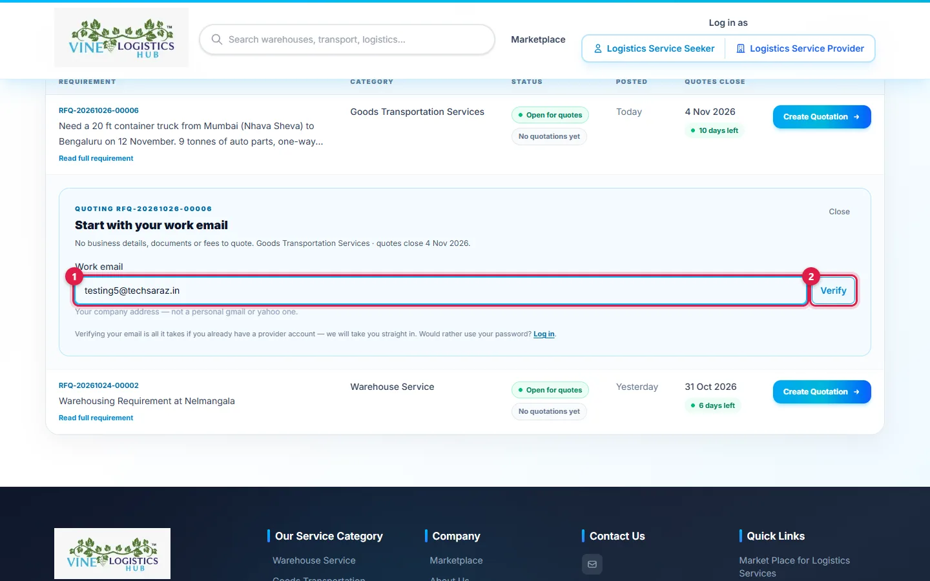Follow the Log in link below the email field
Viewport: 930px width, 581px height.
point(544,334)
